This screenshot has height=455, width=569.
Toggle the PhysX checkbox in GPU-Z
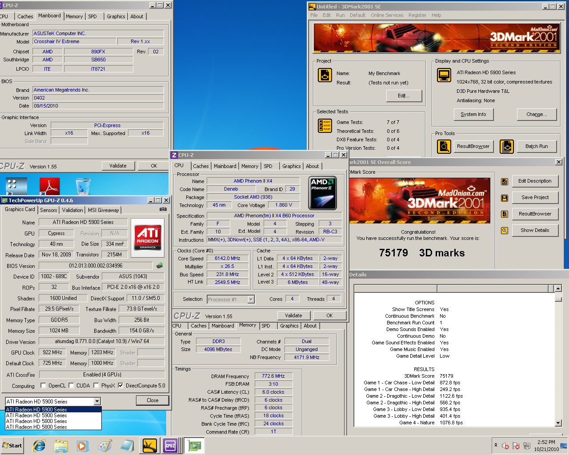pos(96,386)
